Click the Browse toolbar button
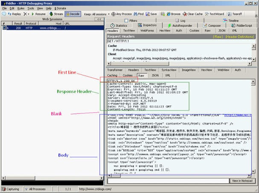The height and width of the screenshot is (193, 259). [173, 14]
